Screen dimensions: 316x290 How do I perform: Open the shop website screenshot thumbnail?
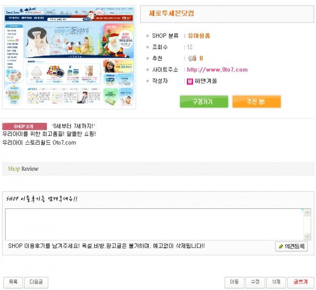click(x=69, y=57)
